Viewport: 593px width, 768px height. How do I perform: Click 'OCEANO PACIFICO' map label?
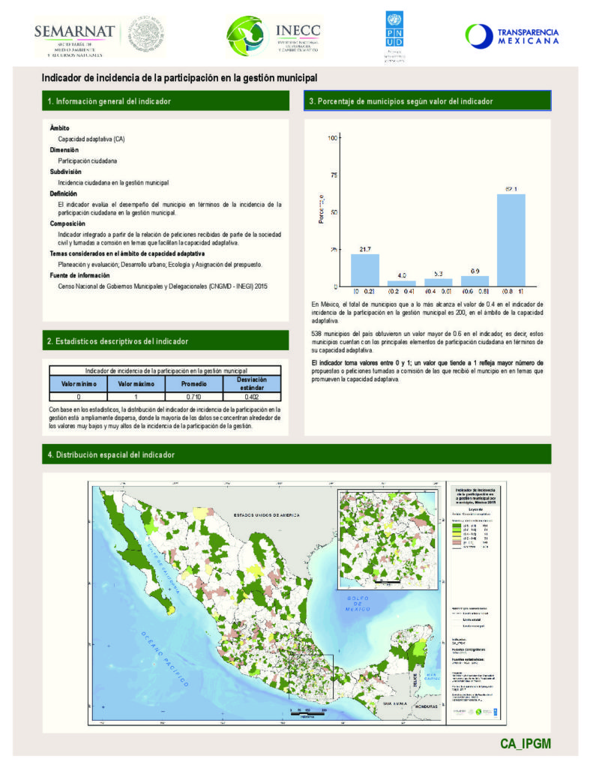tap(164, 658)
